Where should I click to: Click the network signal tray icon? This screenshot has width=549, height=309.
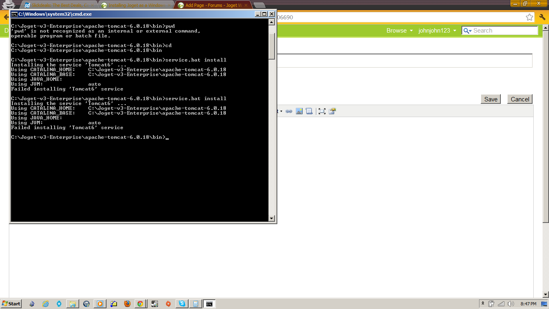(x=501, y=304)
